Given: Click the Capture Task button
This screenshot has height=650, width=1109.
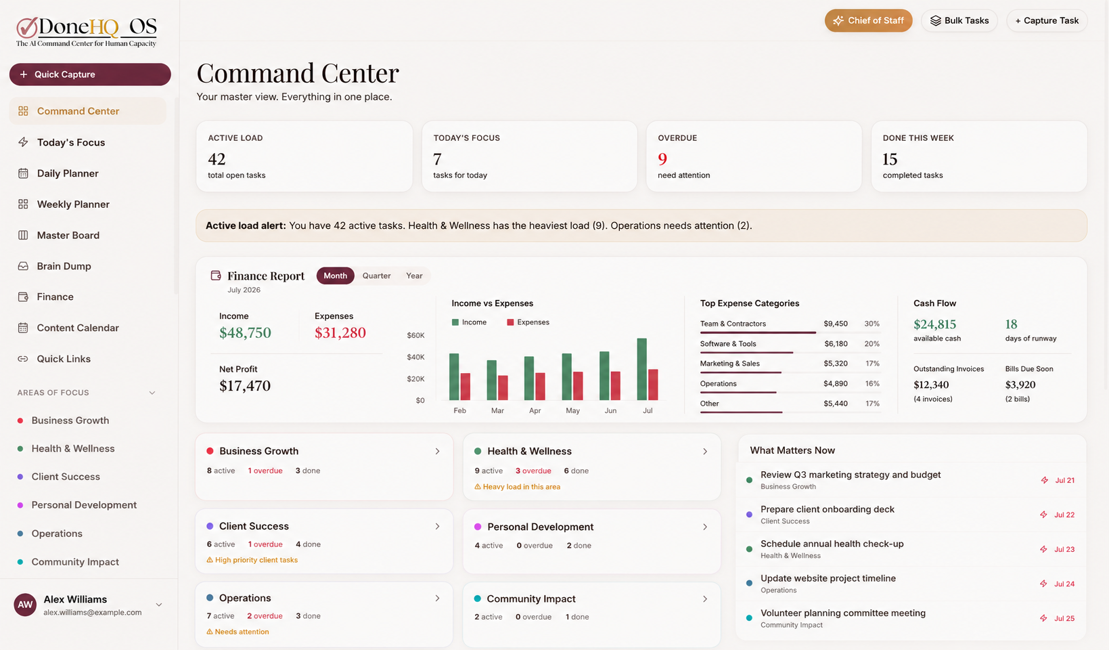Looking at the screenshot, I should pos(1047,20).
